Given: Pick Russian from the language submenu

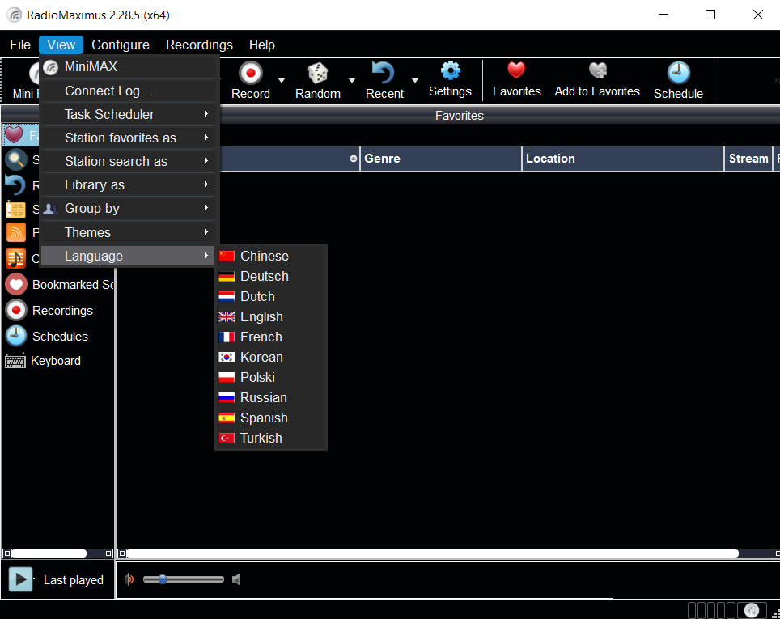Looking at the screenshot, I should (271, 397).
